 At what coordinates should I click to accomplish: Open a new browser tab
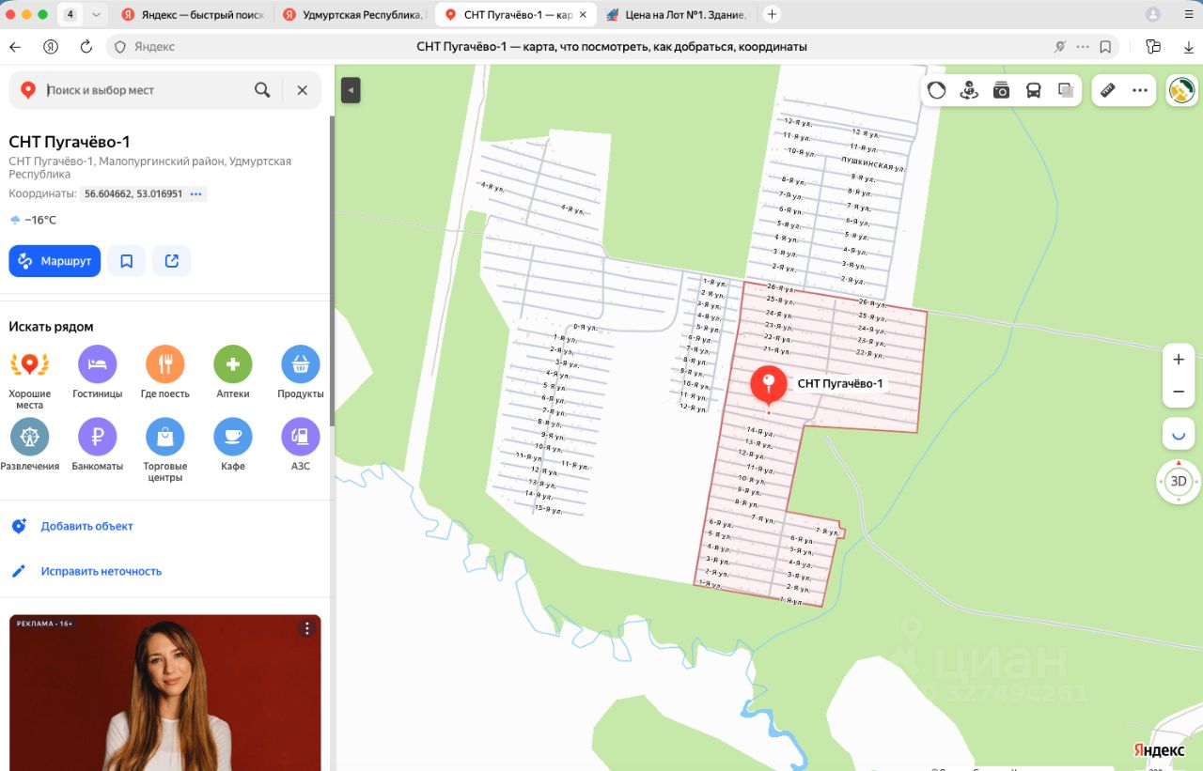772,14
